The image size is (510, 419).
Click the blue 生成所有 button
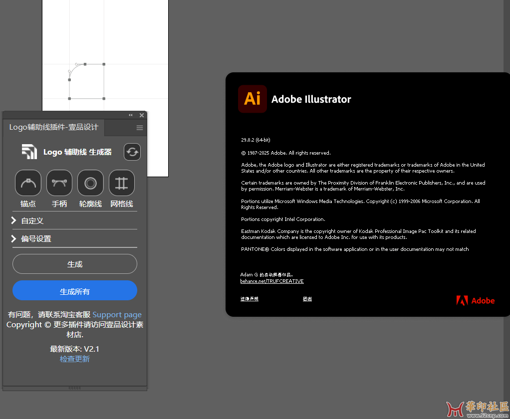point(75,291)
